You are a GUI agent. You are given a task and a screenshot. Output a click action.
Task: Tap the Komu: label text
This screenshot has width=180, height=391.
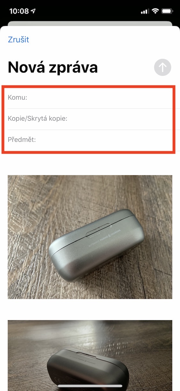point(17,98)
